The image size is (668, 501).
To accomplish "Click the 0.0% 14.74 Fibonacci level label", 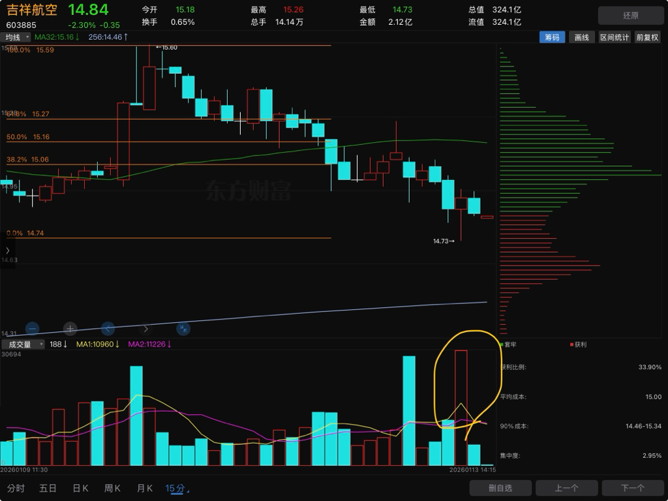I will (25, 233).
